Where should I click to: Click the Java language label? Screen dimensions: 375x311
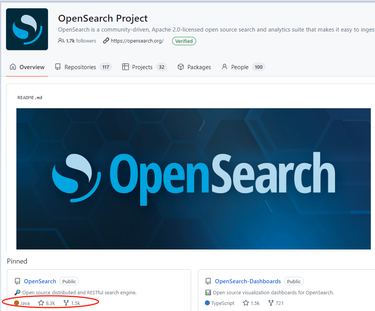click(25, 303)
